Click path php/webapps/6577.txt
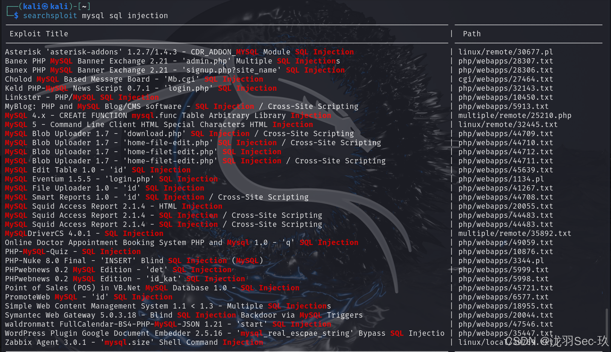 (503, 297)
